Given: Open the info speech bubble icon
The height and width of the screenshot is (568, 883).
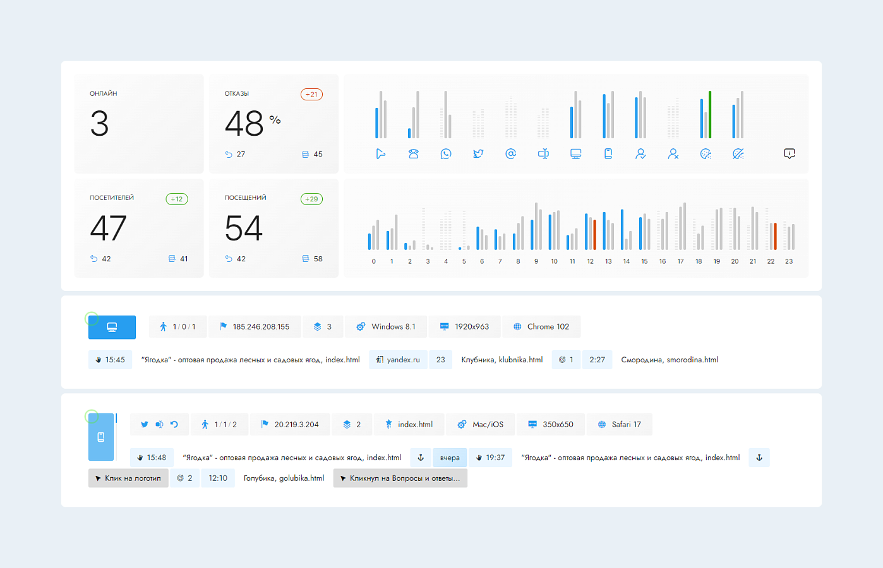Looking at the screenshot, I should coord(790,153).
